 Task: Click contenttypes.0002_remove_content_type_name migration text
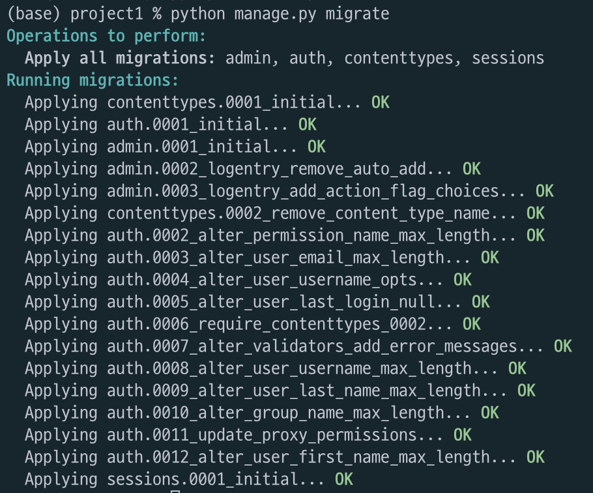pyautogui.click(x=312, y=214)
